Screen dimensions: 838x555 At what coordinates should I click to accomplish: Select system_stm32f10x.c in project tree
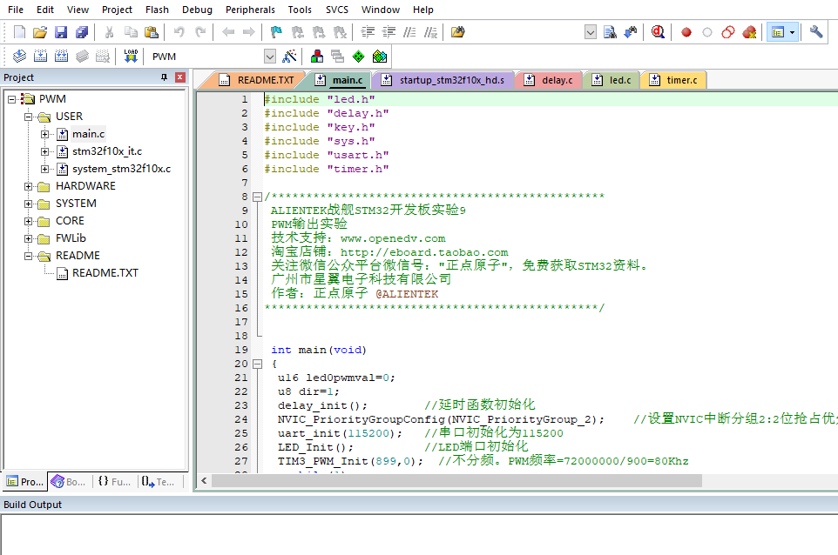click(x=121, y=169)
